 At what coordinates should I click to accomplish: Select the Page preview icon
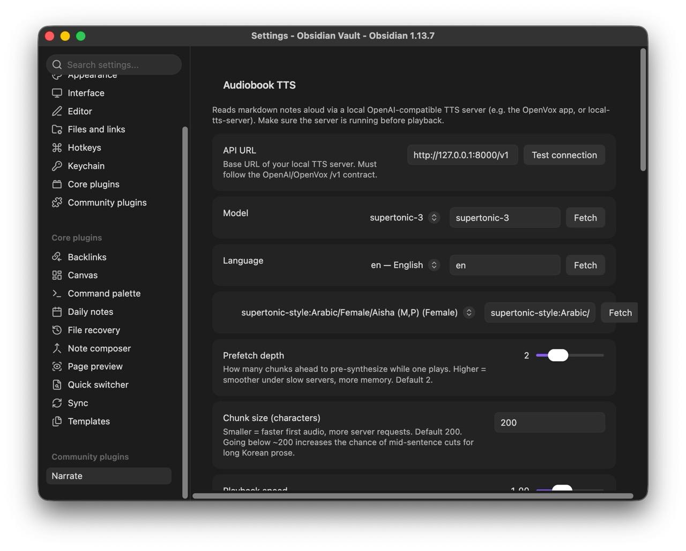click(x=57, y=366)
